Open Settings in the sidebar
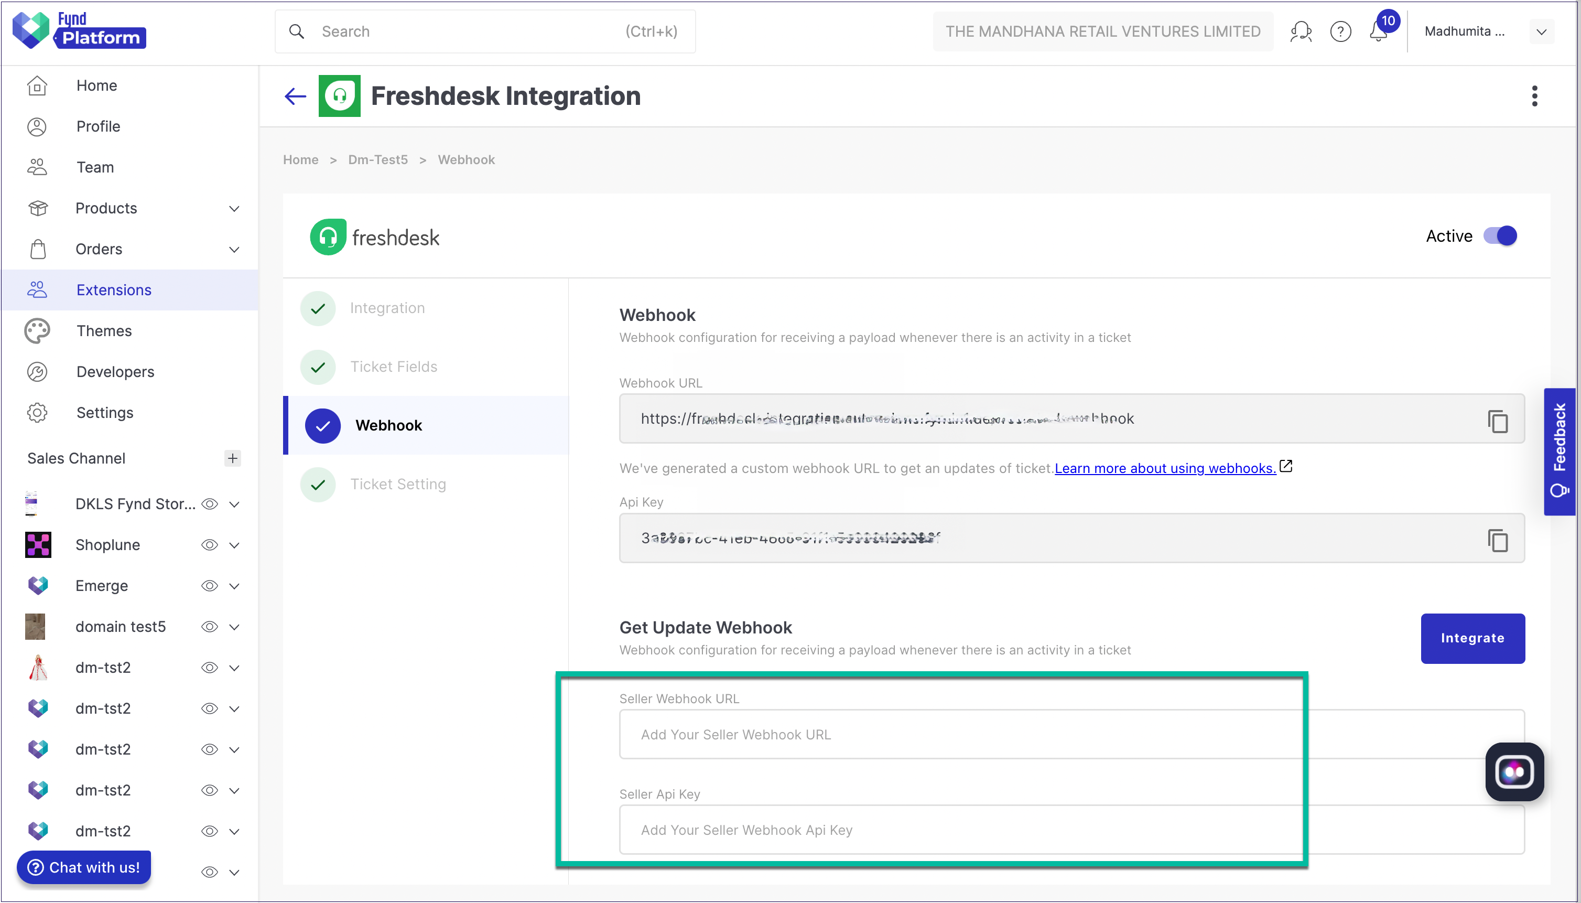 (129, 412)
